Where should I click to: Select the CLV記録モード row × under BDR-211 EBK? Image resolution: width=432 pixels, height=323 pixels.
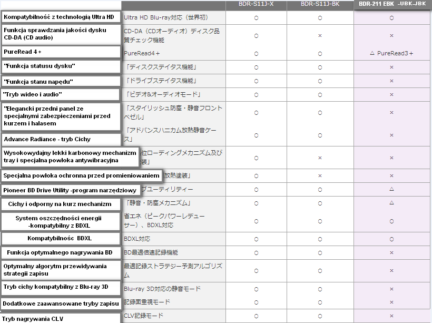[x=391, y=316]
